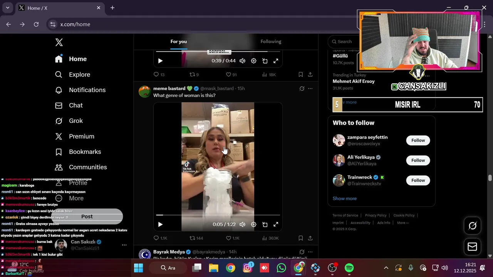This screenshot has height=277, width=493.
Task: Bookmark the post with 18K views
Action: pyautogui.click(x=300, y=75)
